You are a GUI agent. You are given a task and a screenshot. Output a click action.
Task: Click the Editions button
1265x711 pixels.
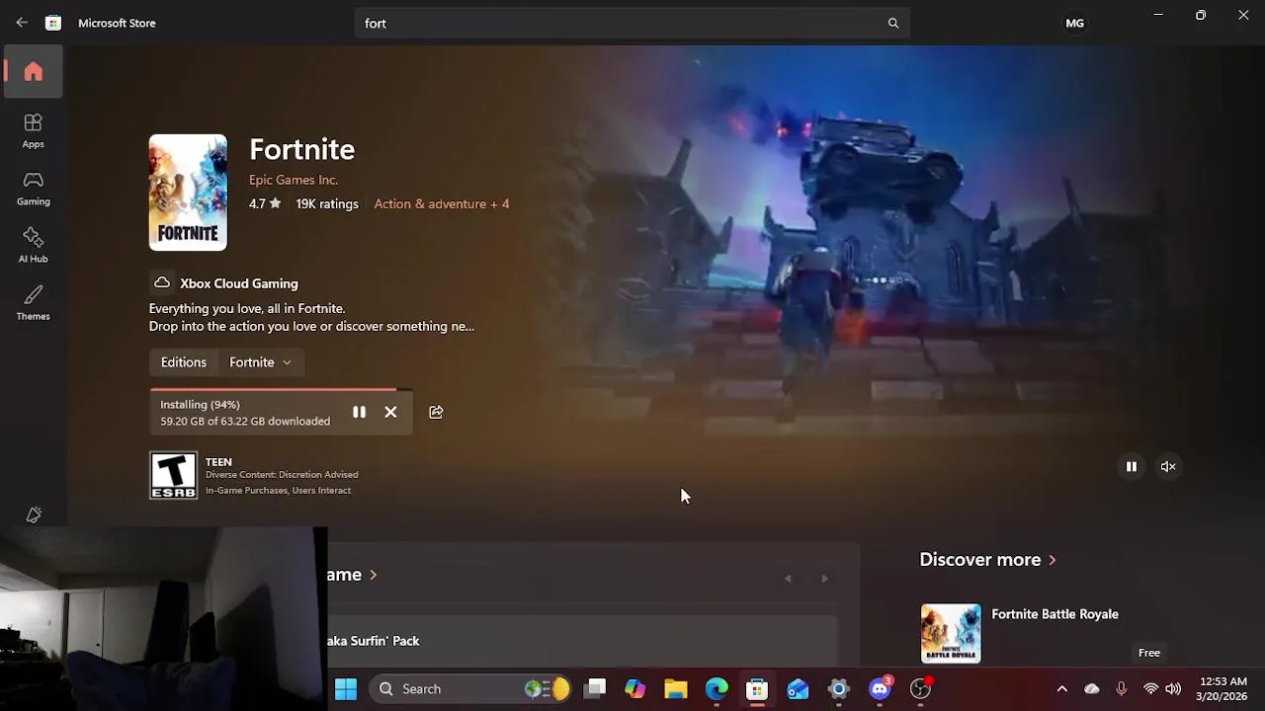(184, 362)
